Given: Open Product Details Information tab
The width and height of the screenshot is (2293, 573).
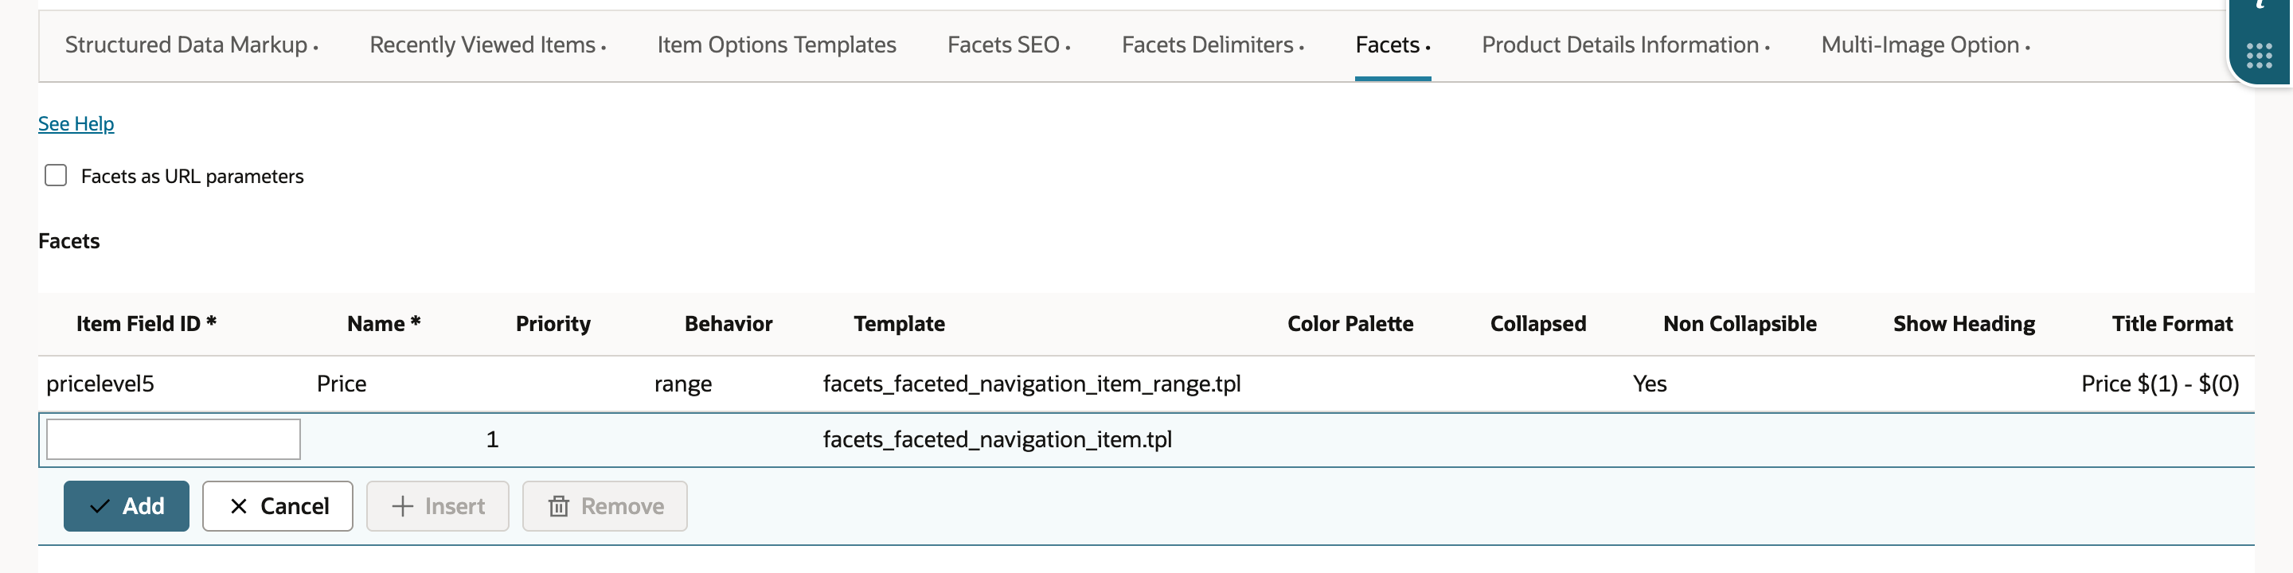Looking at the screenshot, I should (x=1625, y=45).
